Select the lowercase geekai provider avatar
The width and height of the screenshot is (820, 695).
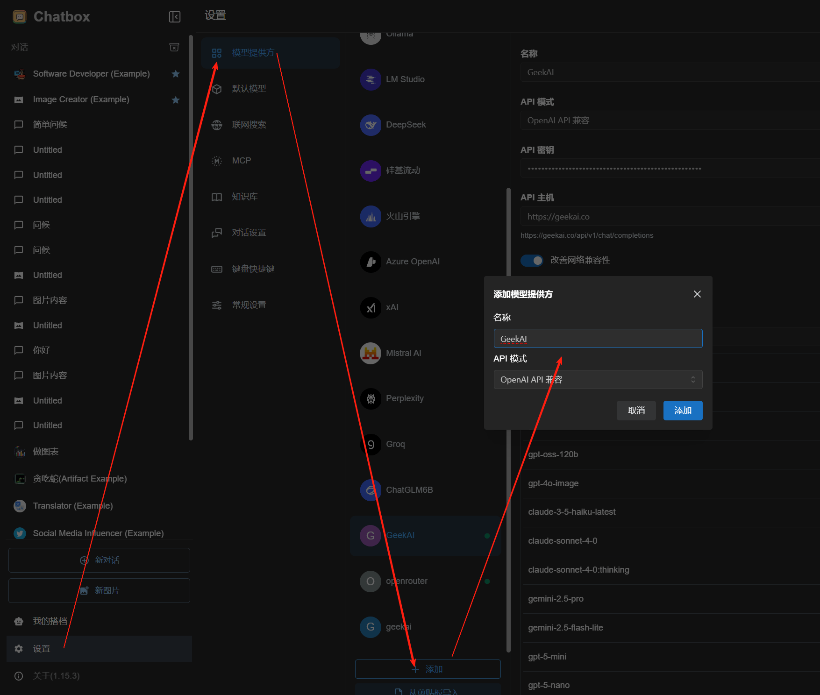(x=371, y=627)
